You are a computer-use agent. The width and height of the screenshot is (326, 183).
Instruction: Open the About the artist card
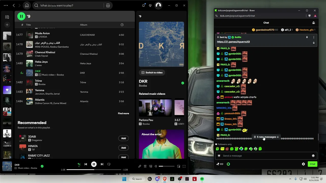[x=161, y=144]
